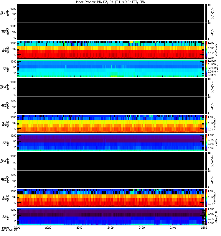The height and width of the screenshot is (236, 221).
Task: Click '(V/m)²/Hz' unit label of top panel
Action: [x=212, y=13]
